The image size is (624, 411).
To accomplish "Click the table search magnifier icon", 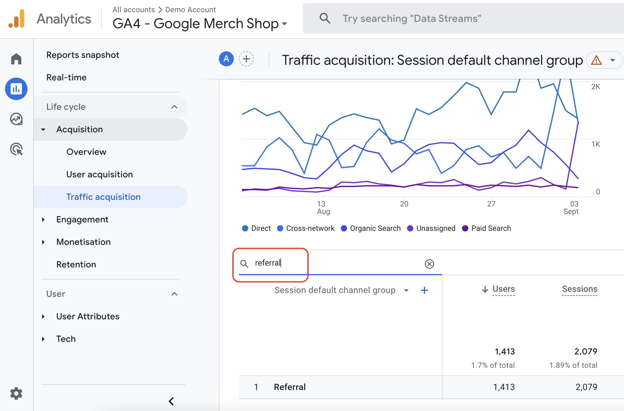I will coord(244,264).
